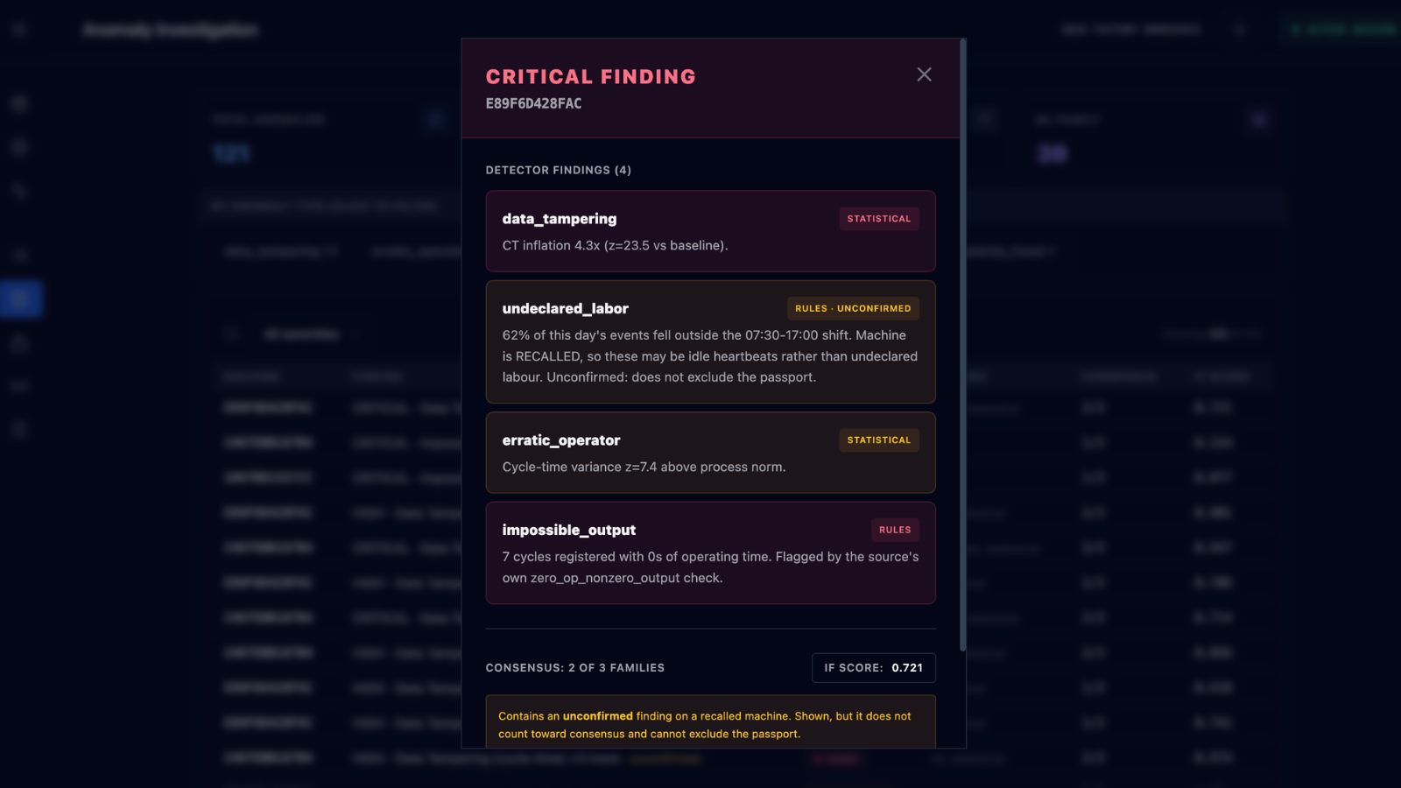Click the STATISTICAL badge on erratic_operator
The image size is (1401, 788).
(x=878, y=440)
